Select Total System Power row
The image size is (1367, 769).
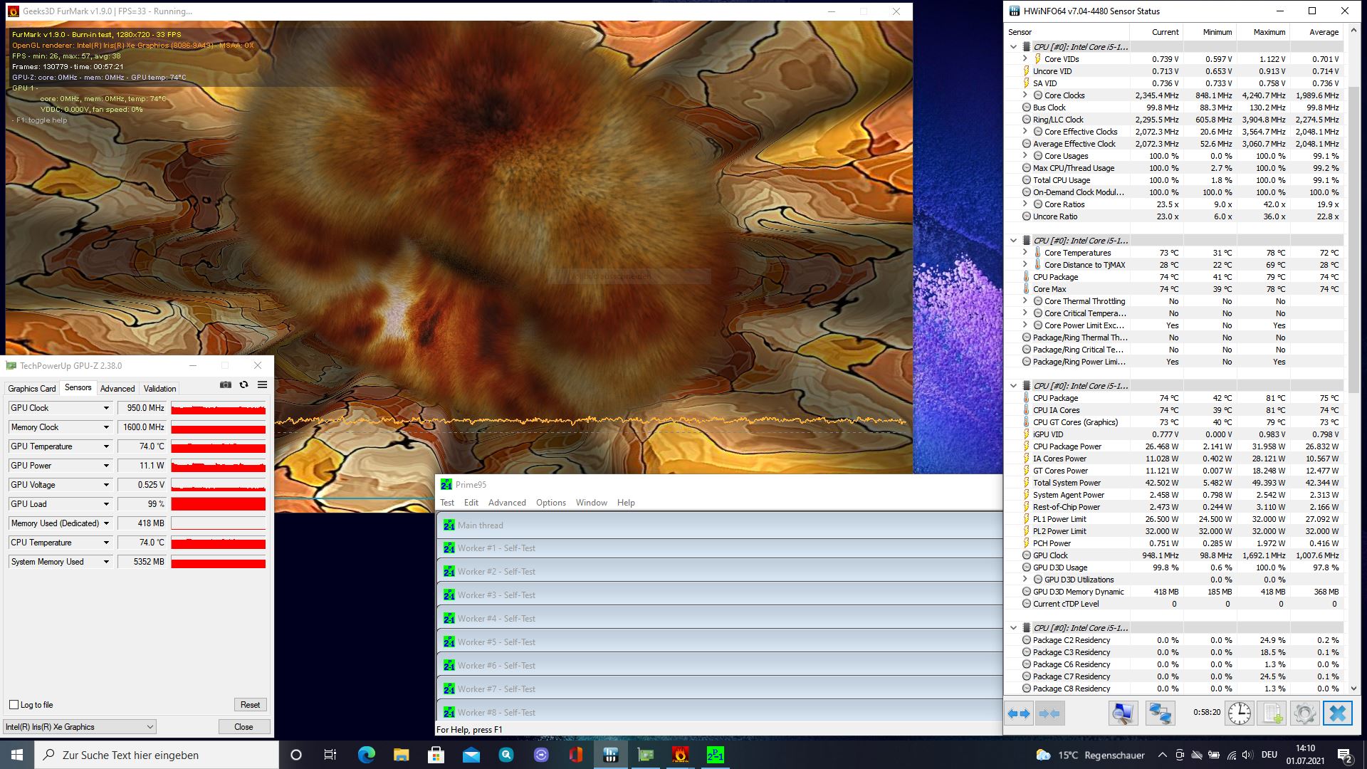(1173, 483)
